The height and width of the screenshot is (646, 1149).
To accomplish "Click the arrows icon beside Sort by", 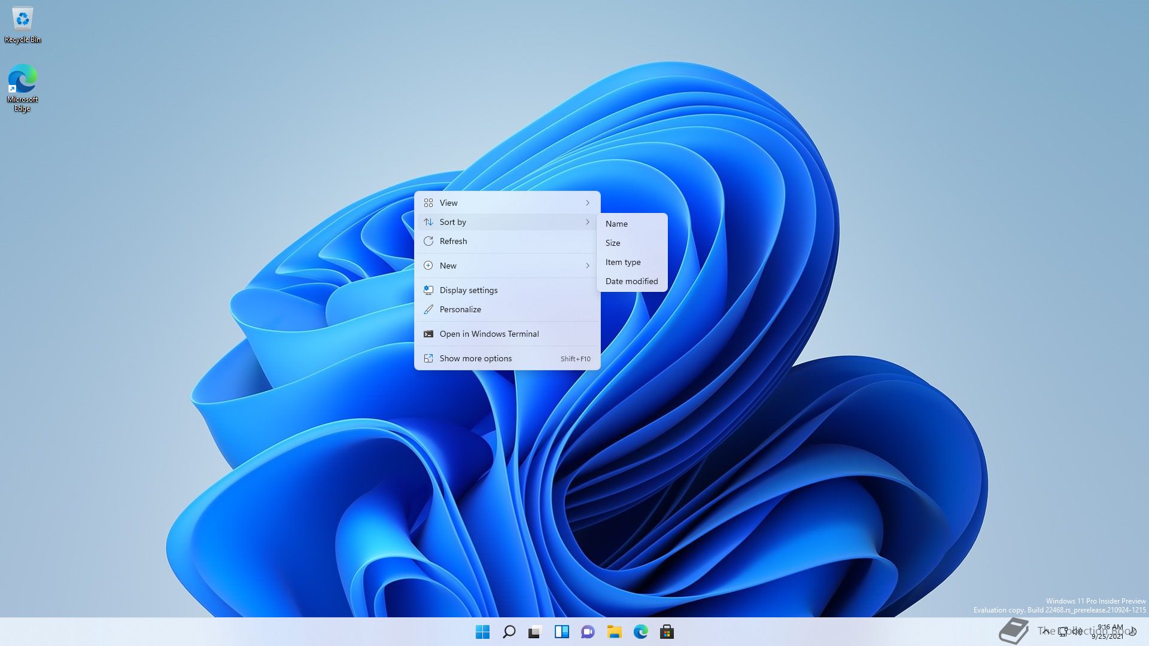I will coord(428,222).
